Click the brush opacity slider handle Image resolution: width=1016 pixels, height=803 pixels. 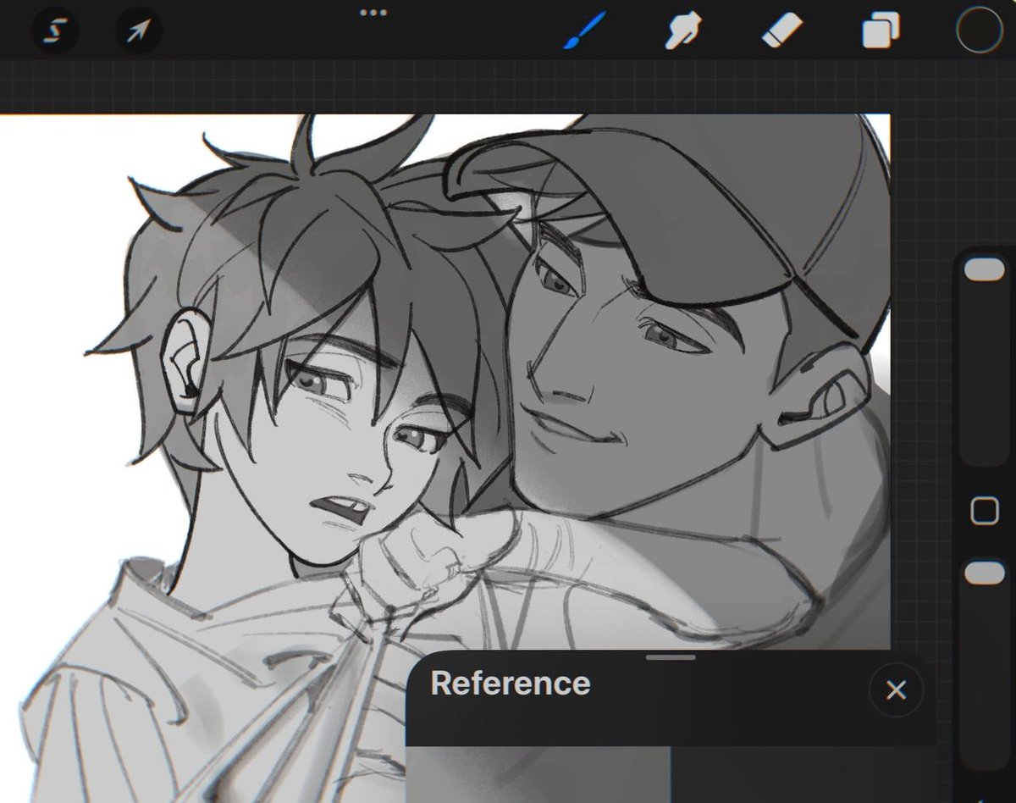[984, 573]
